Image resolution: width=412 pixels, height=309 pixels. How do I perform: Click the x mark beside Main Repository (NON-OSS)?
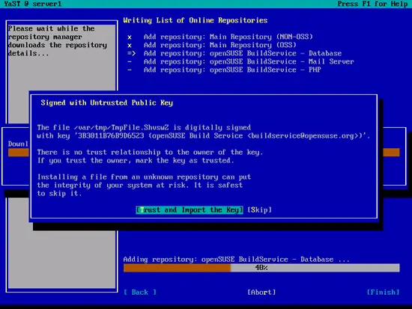[130, 37]
